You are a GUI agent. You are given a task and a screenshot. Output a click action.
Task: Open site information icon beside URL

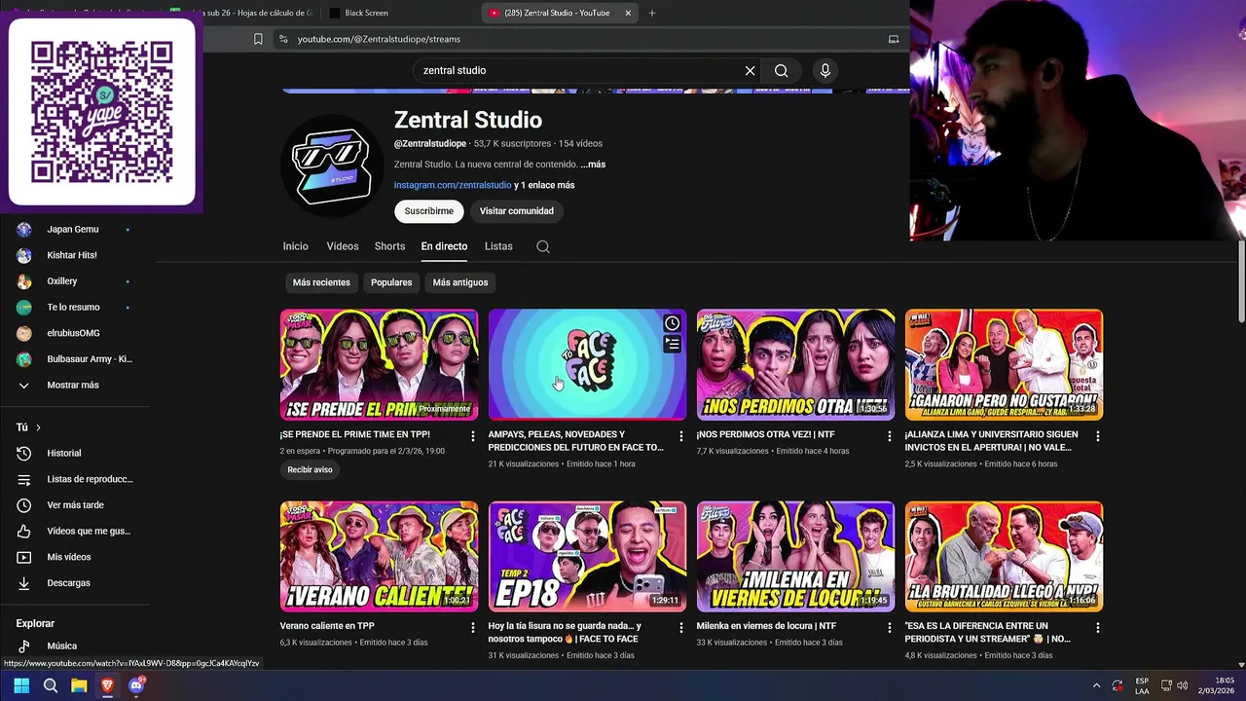click(x=283, y=39)
